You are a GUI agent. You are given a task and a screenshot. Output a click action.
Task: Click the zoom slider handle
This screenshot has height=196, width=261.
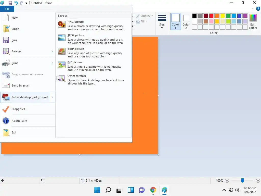click(242, 180)
